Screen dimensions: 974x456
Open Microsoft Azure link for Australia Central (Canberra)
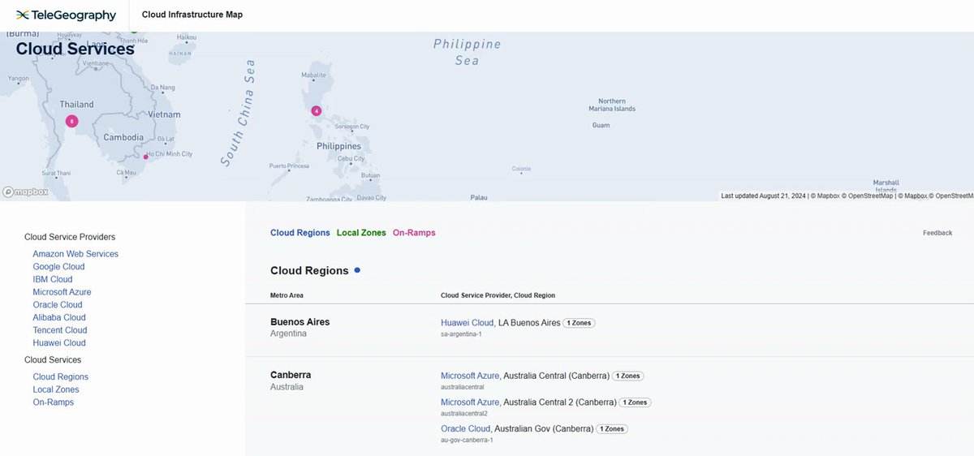(x=470, y=376)
